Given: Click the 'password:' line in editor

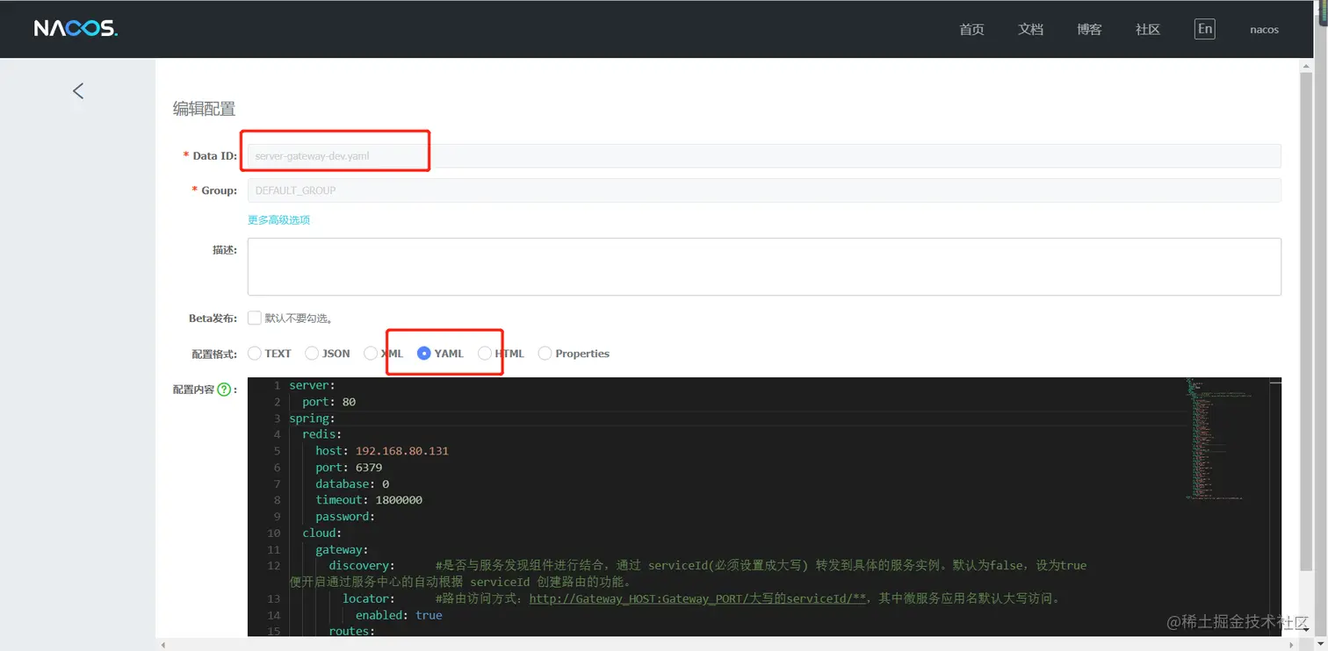Looking at the screenshot, I should [345, 517].
